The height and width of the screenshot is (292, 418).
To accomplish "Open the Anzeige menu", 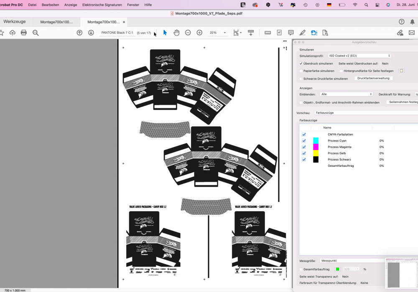I will [71, 5].
